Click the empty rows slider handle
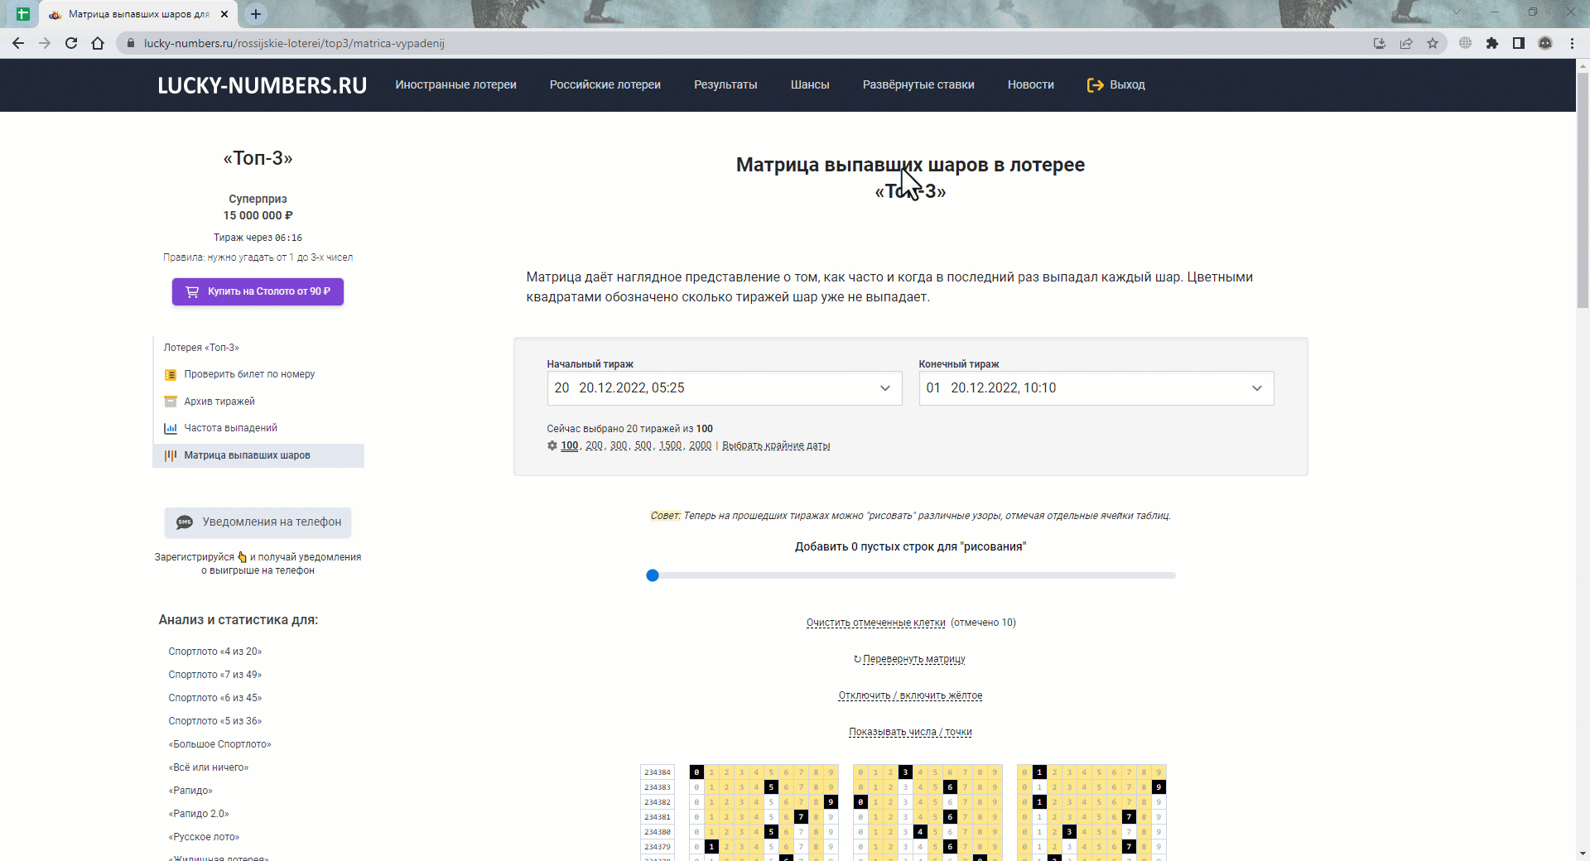 653,575
